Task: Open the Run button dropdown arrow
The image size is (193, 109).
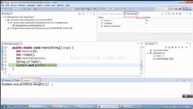Action: tap(85, 9)
